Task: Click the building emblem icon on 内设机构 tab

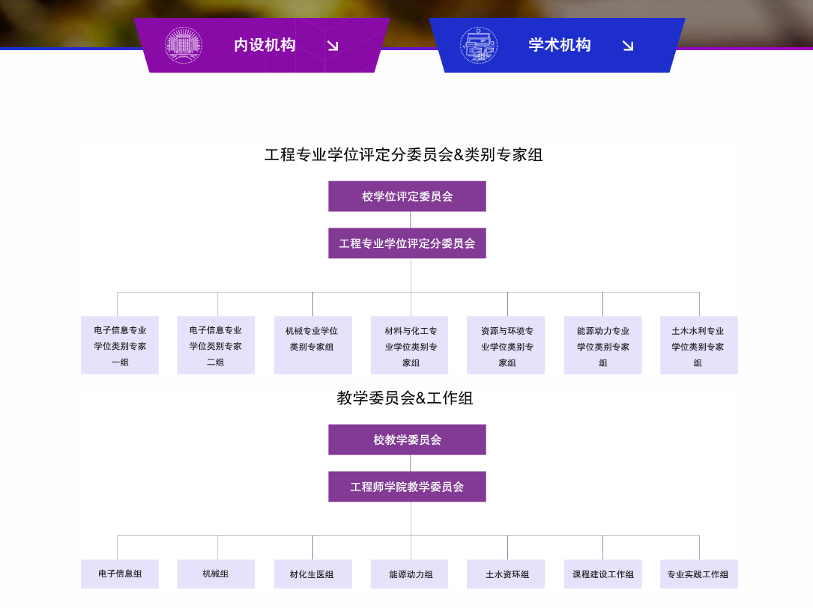Action: tap(184, 45)
